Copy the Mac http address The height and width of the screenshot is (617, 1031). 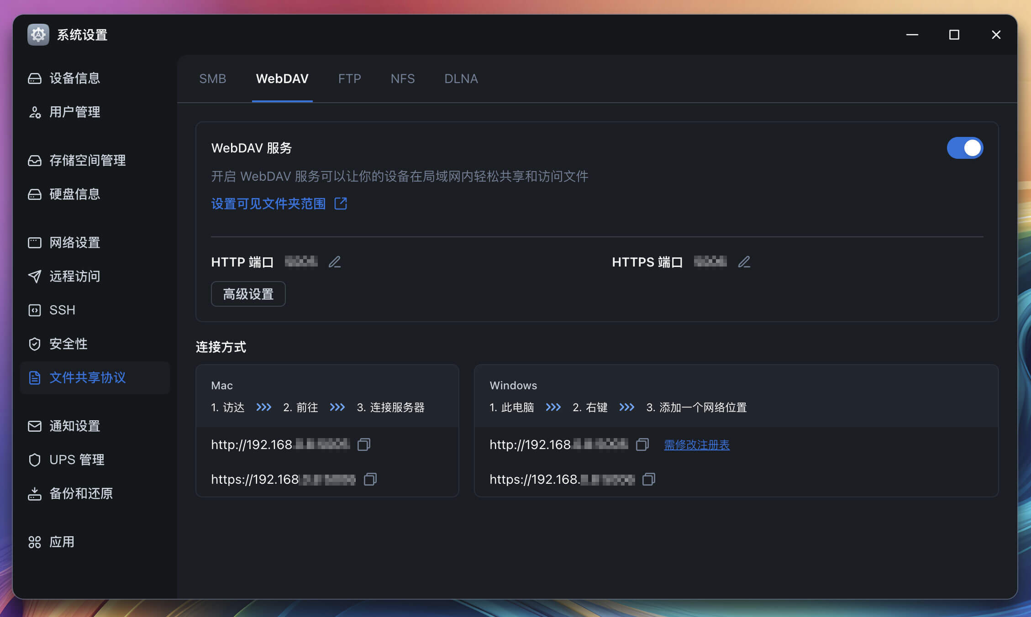[x=364, y=444]
